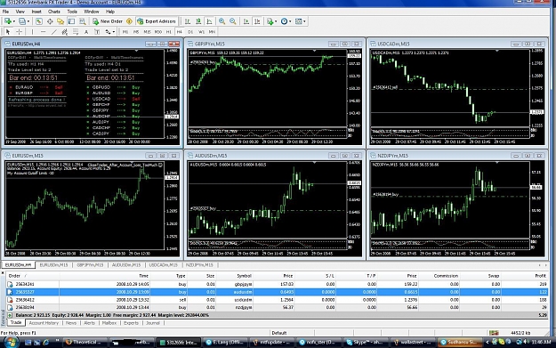Launch MetaEditor with the yellow diamond icon
Image resolution: width=556 pixels, height=348 pixels.
click(129, 21)
